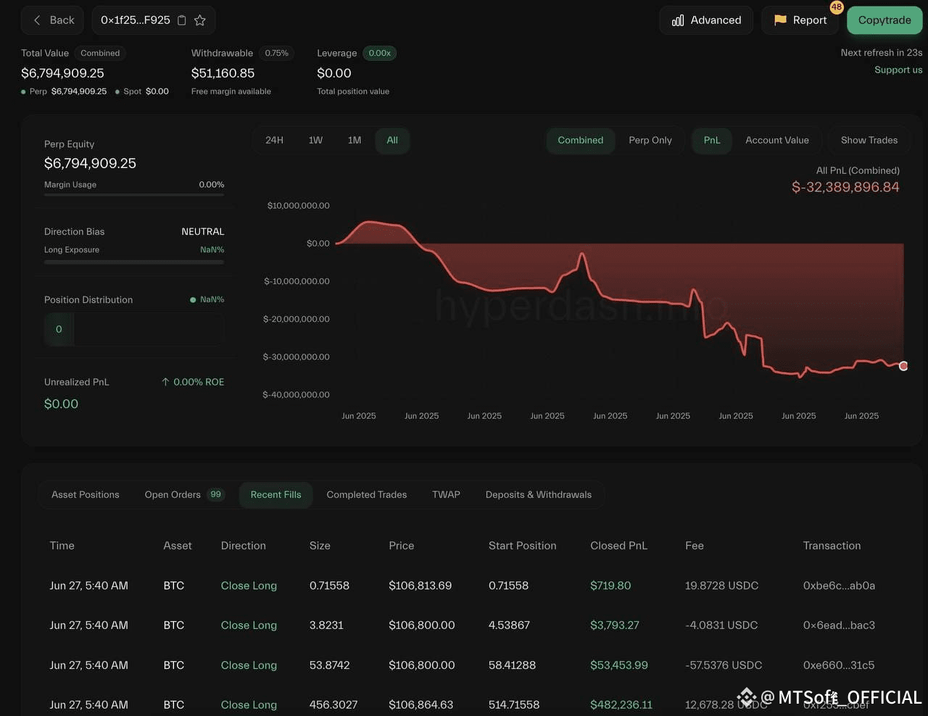The height and width of the screenshot is (716, 928).
Task: Switch chart to Combined mode
Action: pyautogui.click(x=580, y=140)
